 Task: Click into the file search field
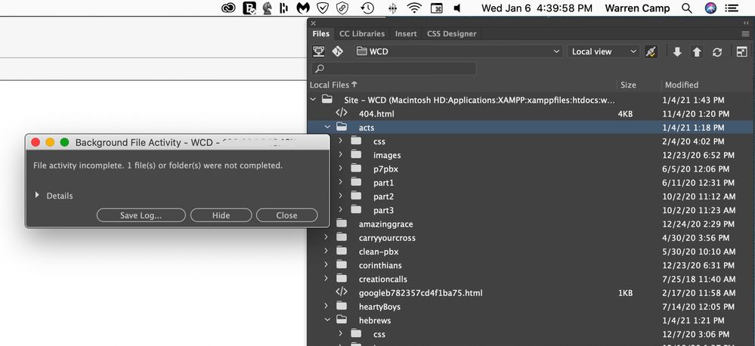point(394,68)
